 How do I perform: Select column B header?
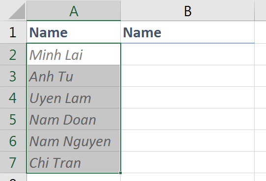point(187,10)
